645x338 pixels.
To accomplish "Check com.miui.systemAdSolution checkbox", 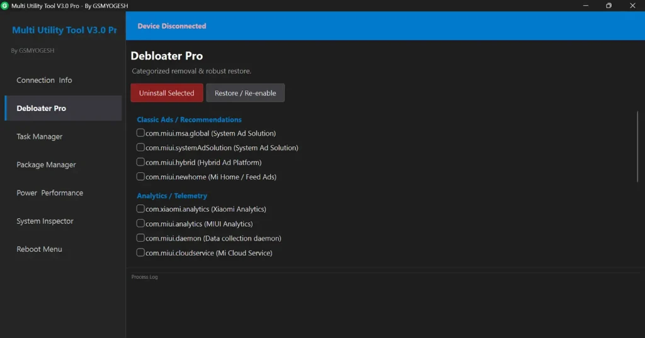I will 140,147.
